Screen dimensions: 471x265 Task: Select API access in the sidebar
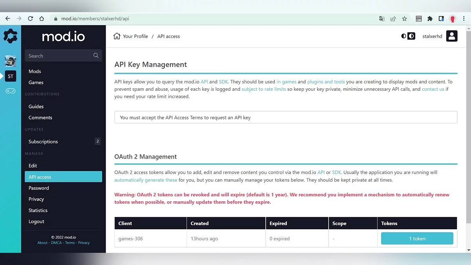pos(63,177)
